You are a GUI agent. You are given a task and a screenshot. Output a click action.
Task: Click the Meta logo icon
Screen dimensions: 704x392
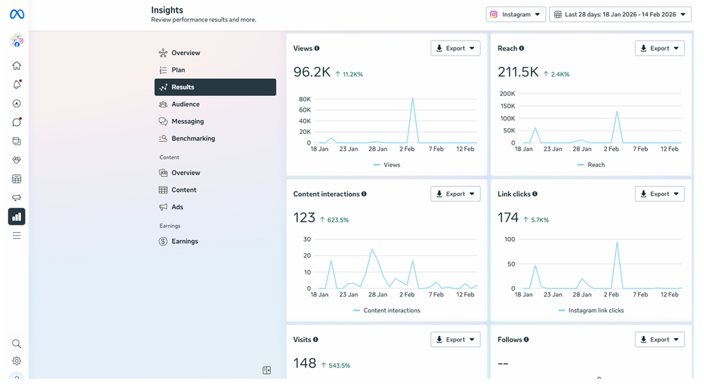click(17, 15)
